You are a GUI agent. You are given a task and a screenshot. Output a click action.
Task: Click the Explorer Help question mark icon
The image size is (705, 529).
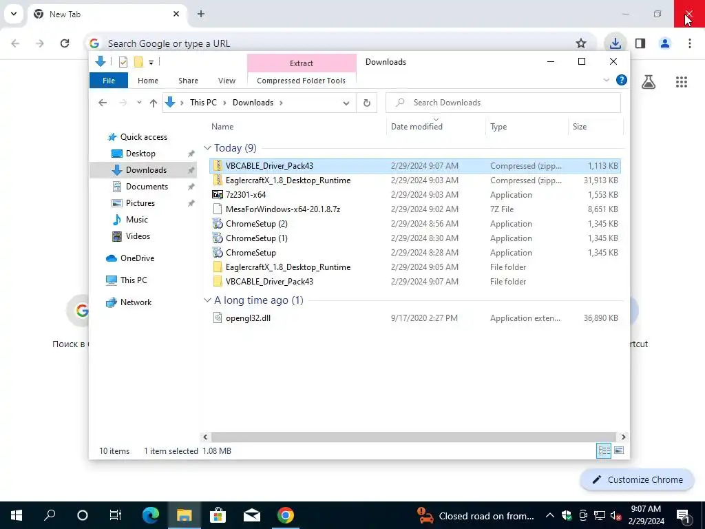click(622, 80)
